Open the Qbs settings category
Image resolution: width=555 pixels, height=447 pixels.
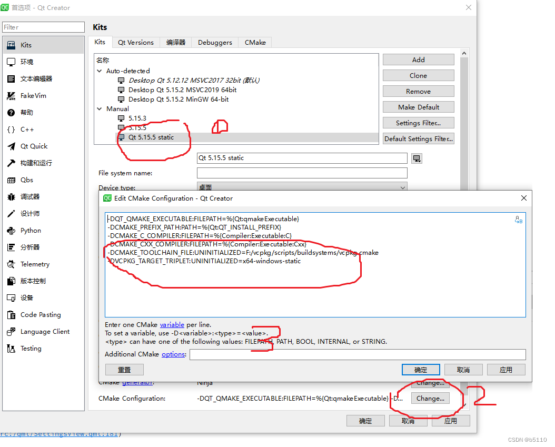43,180
